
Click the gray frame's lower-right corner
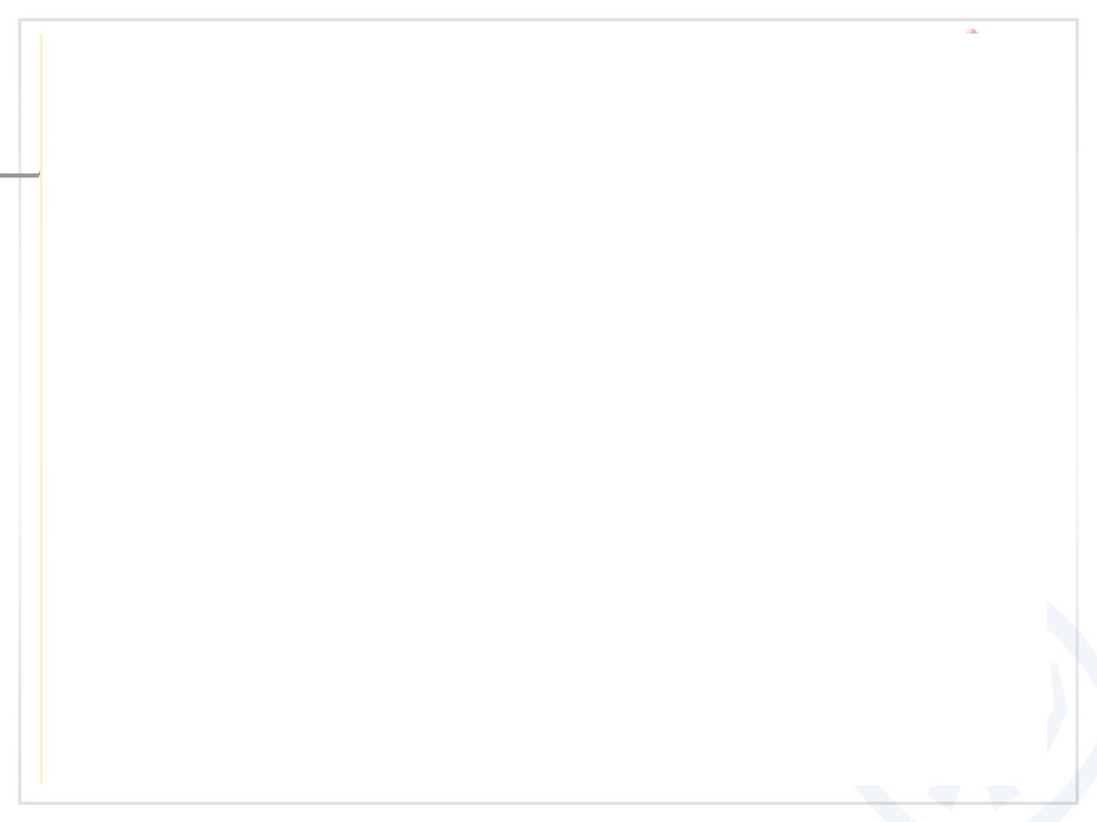(x=1077, y=802)
